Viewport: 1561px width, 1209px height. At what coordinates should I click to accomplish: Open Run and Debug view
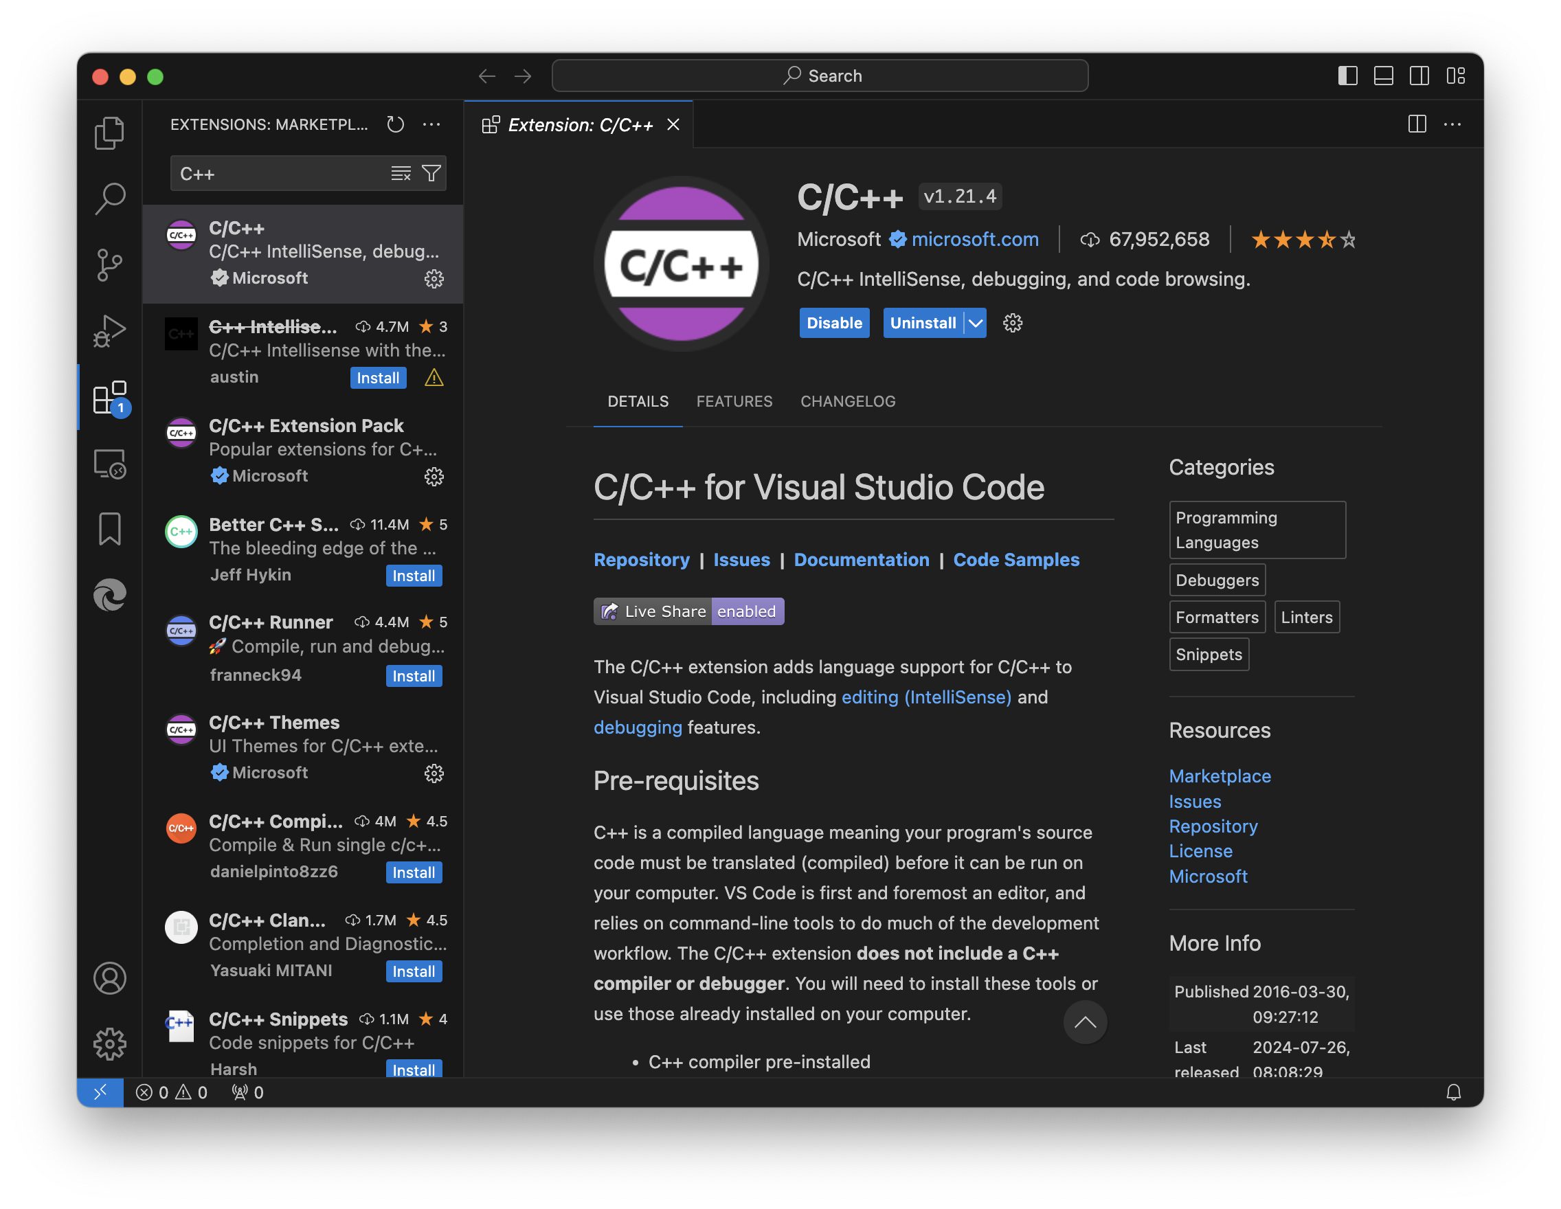click(109, 331)
